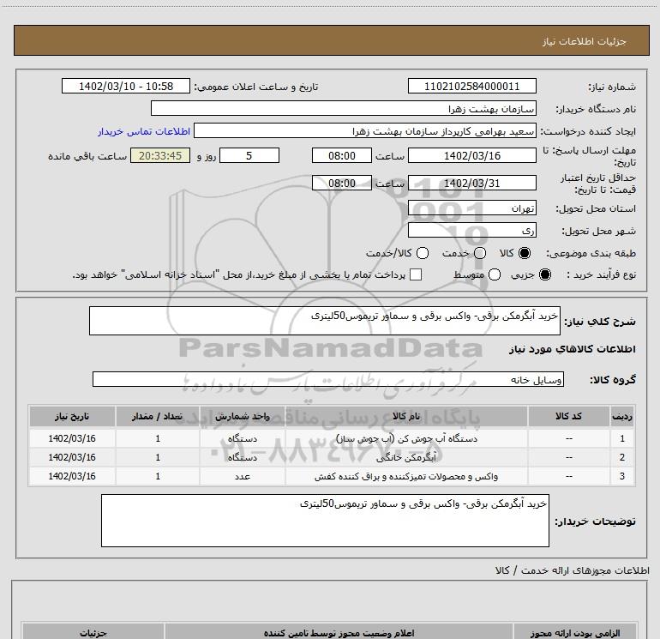Click the remaining time field 20:33:45

click(x=160, y=155)
